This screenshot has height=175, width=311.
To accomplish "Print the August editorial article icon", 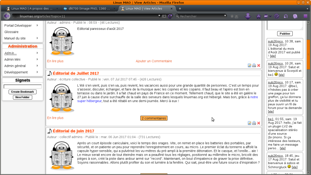I will click(254, 65).
